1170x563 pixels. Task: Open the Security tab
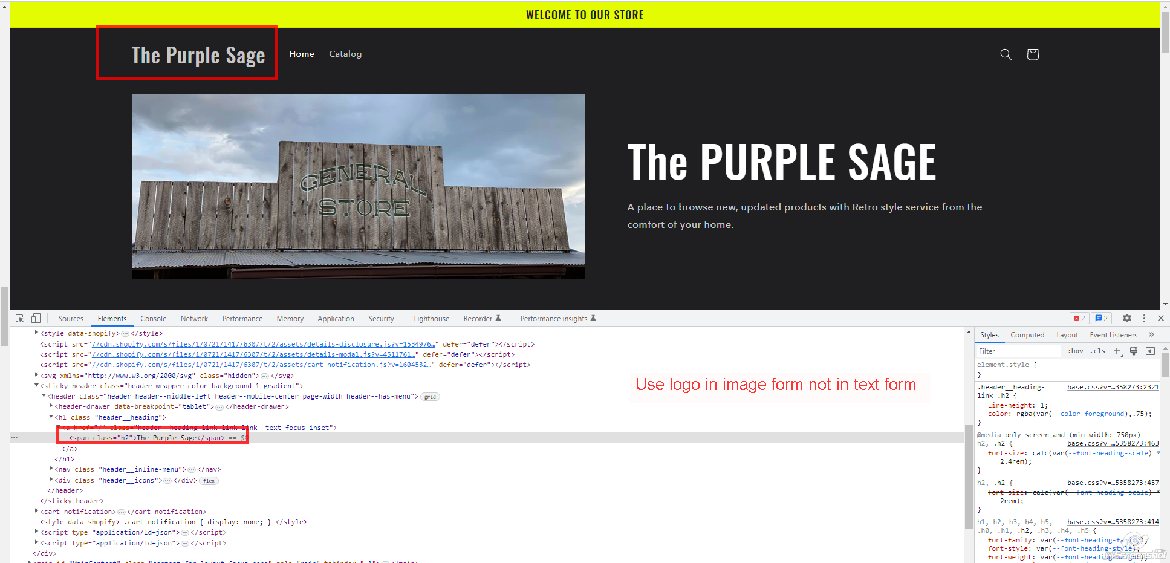tap(382, 319)
